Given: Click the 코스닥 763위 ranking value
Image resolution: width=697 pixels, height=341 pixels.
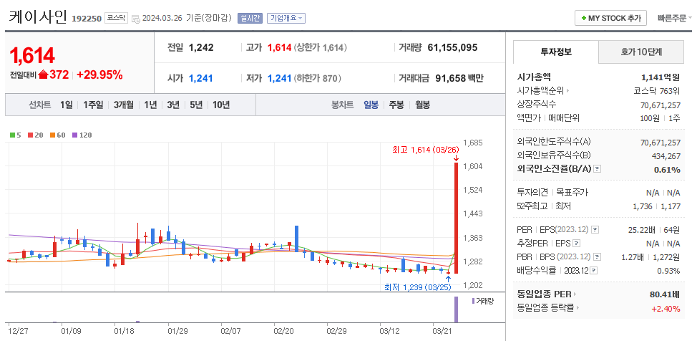Looking at the screenshot, I should point(657,91).
